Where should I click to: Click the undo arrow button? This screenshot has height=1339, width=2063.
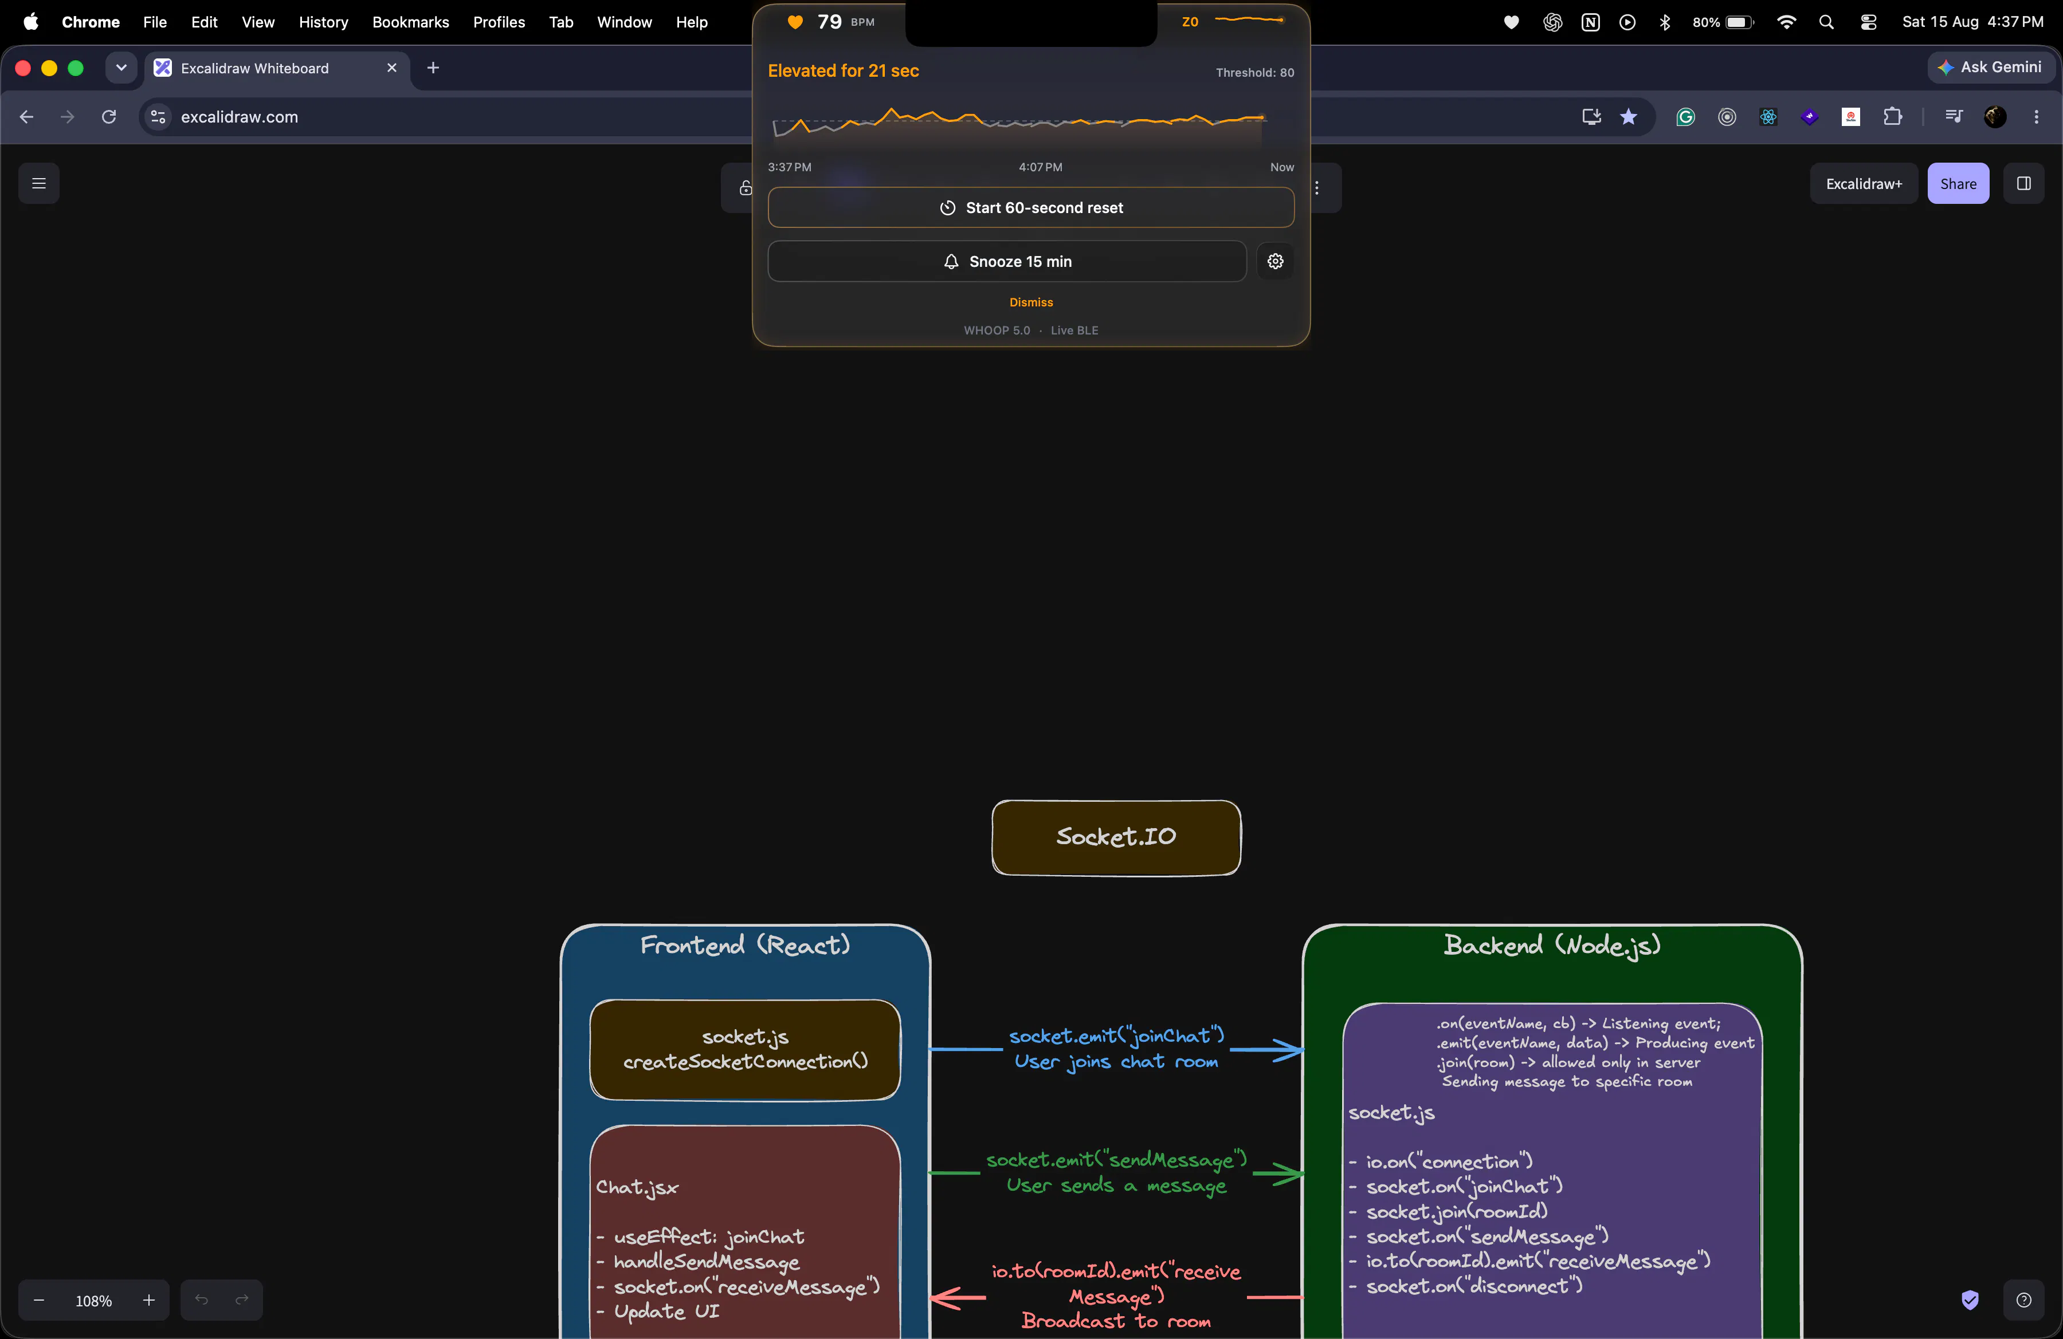pyautogui.click(x=201, y=1300)
